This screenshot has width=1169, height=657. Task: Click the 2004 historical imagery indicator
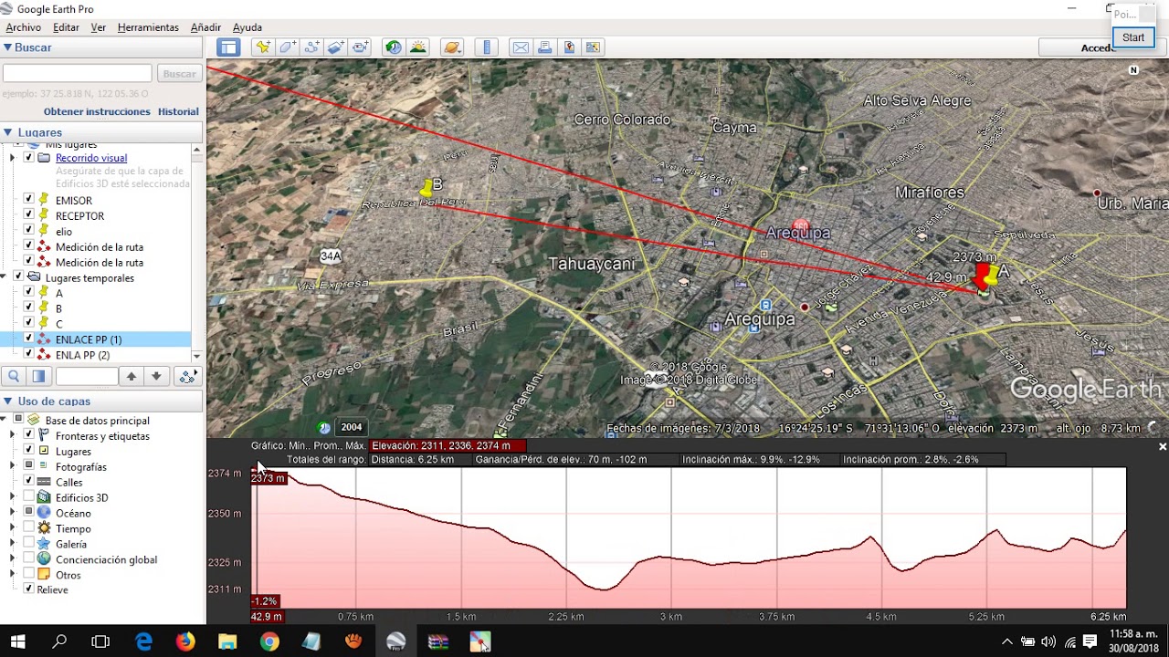pos(352,427)
